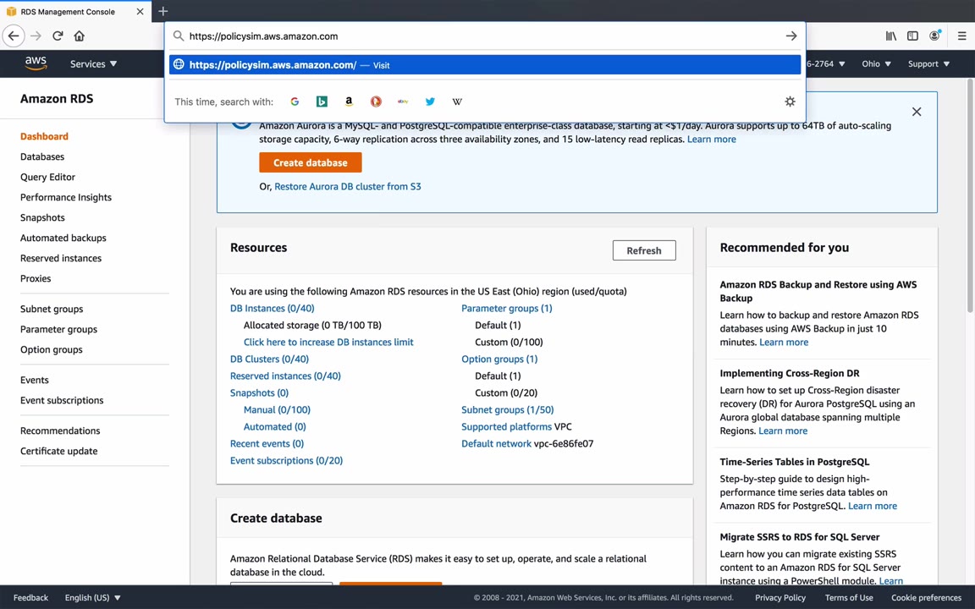Open the Support dropdown menu
Image resolution: width=975 pixels, height=609 pixels.
coord(928,63)
